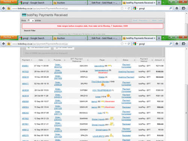This screenshot has width=188, height=141.
Task: Click search magnifier in lower search box
Action: [171, 44]
